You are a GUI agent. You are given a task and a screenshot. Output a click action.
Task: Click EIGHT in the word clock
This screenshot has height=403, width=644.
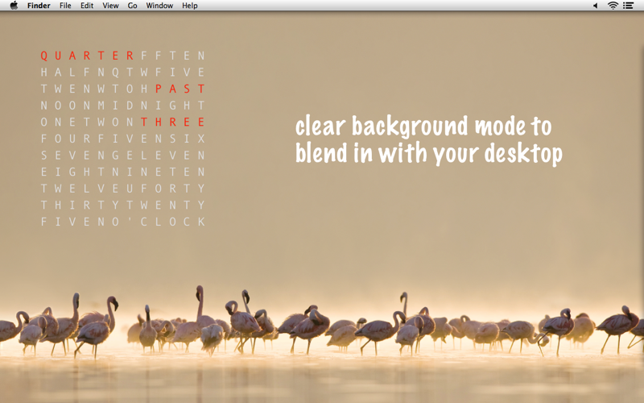click(x=72, y=172)
